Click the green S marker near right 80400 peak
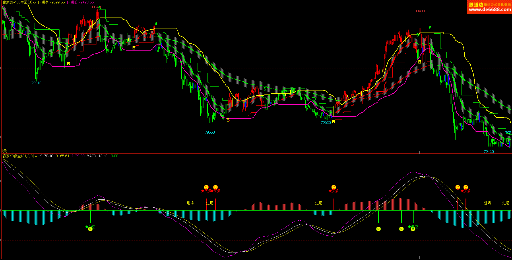The image size is (512, 260). tap(430, 28)
